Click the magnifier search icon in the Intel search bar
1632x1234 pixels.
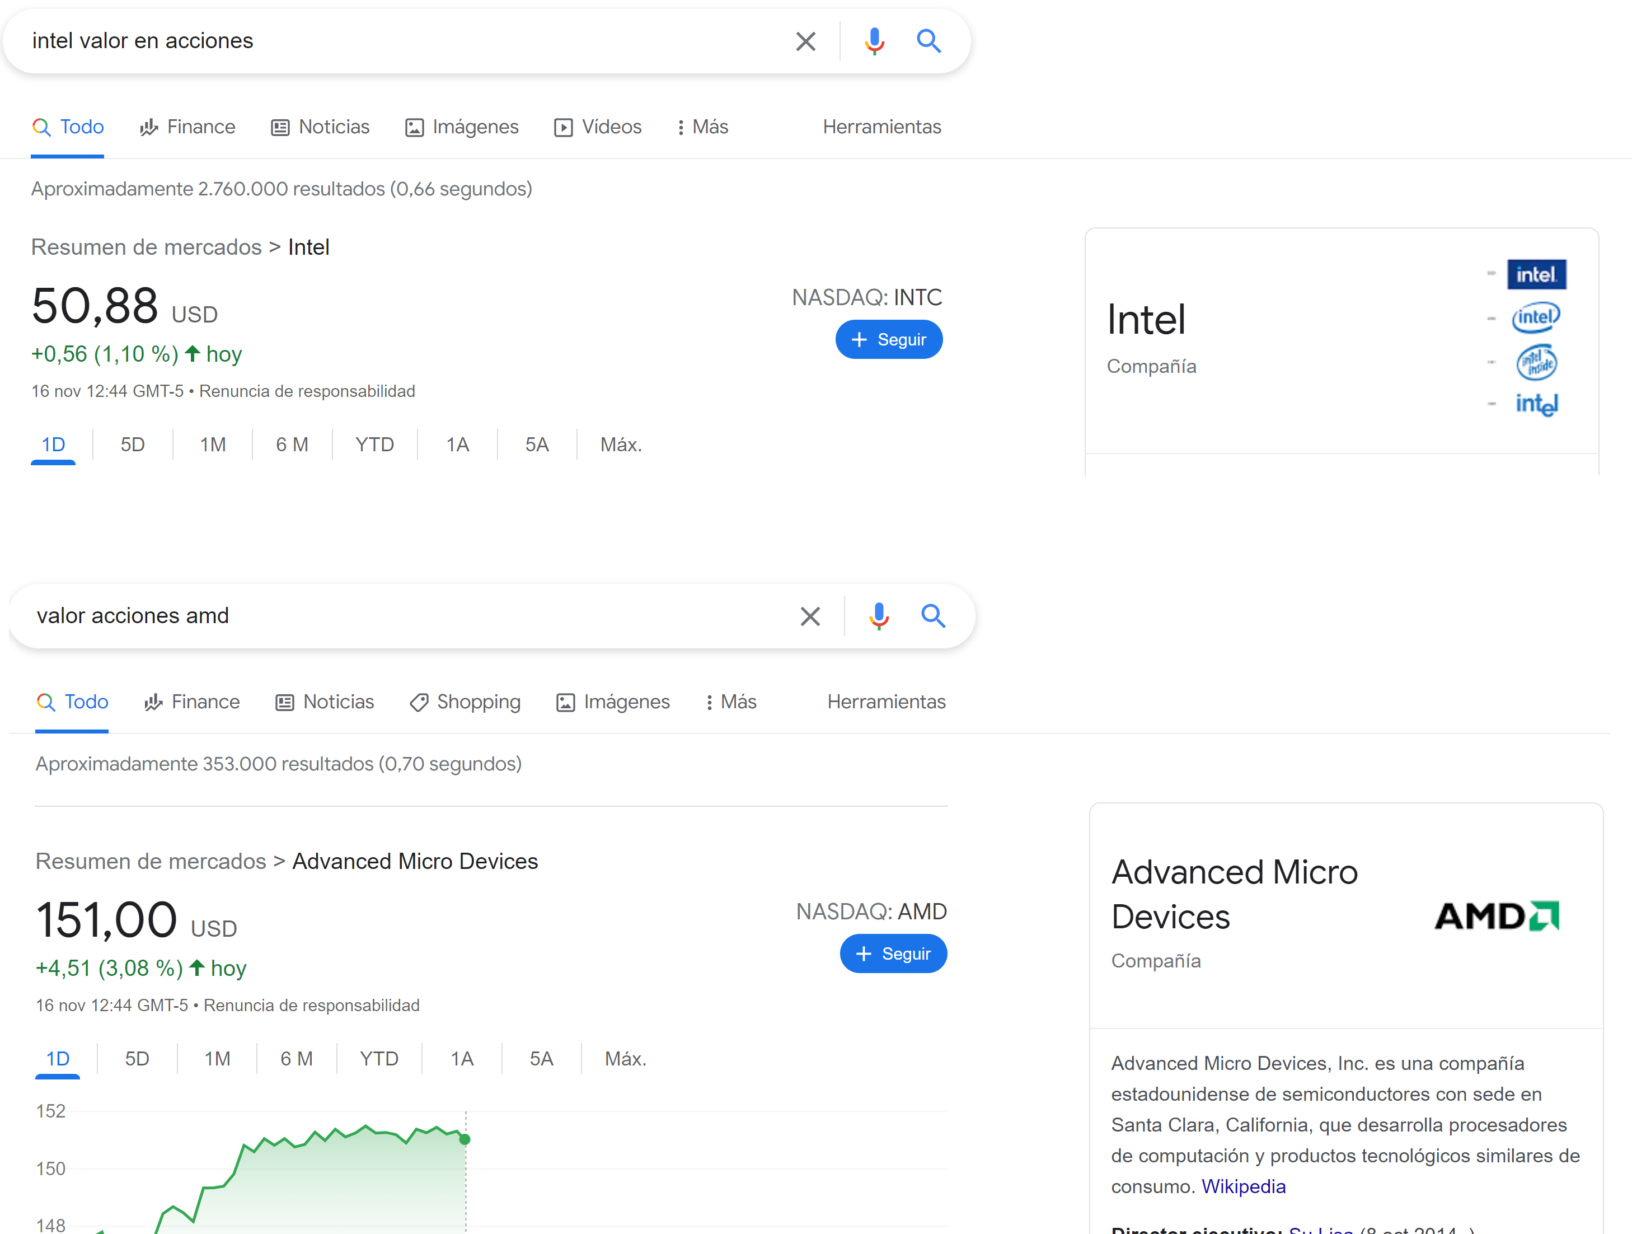pyautogui.click(x=928, y=41)
